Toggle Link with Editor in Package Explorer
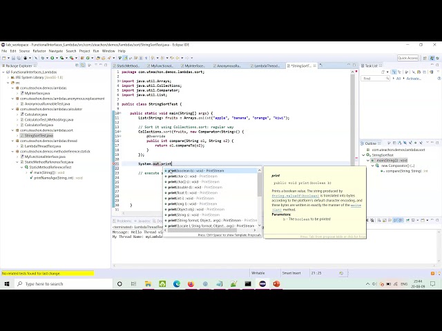This screenshot has width=442, height=331. pos(82,66)
